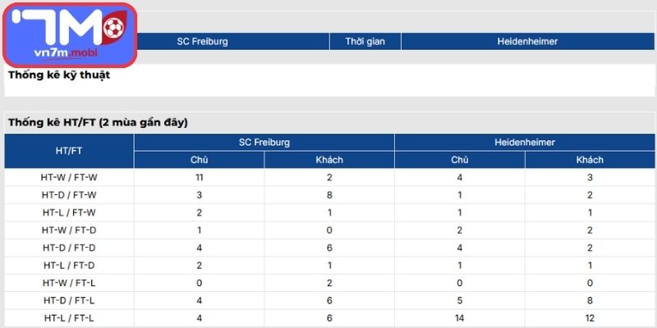Click the Khách subheader under Heidenheimer
The width and height of the screenshot is (657, 328).
click(x=590, y=160)
